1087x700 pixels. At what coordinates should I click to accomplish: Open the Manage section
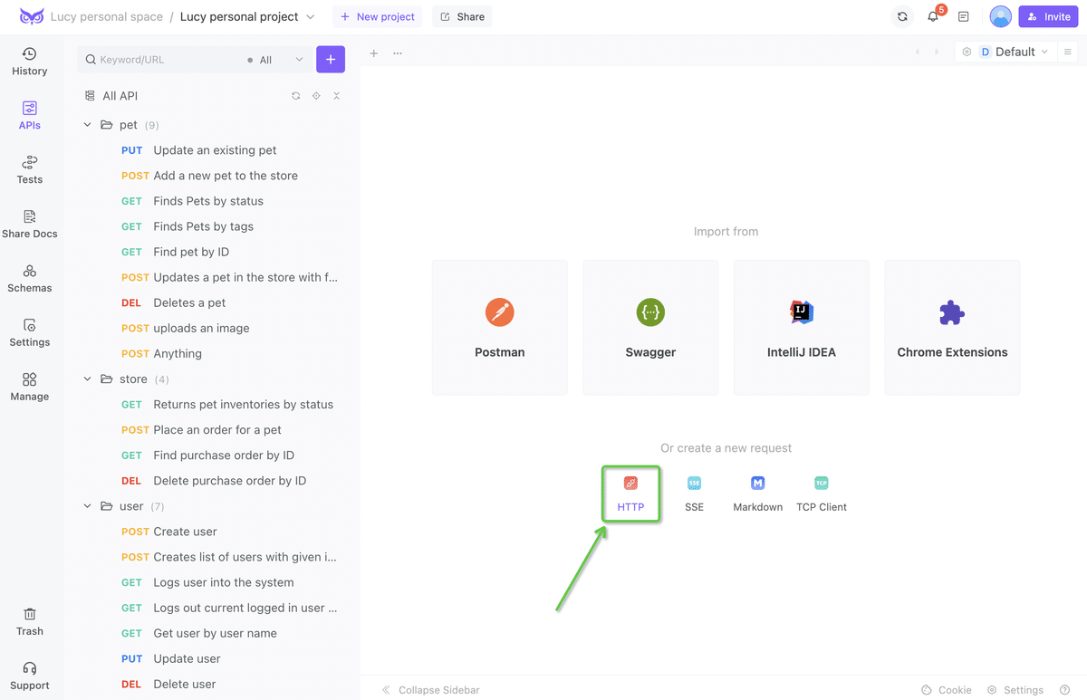click(x=30, y=388)
